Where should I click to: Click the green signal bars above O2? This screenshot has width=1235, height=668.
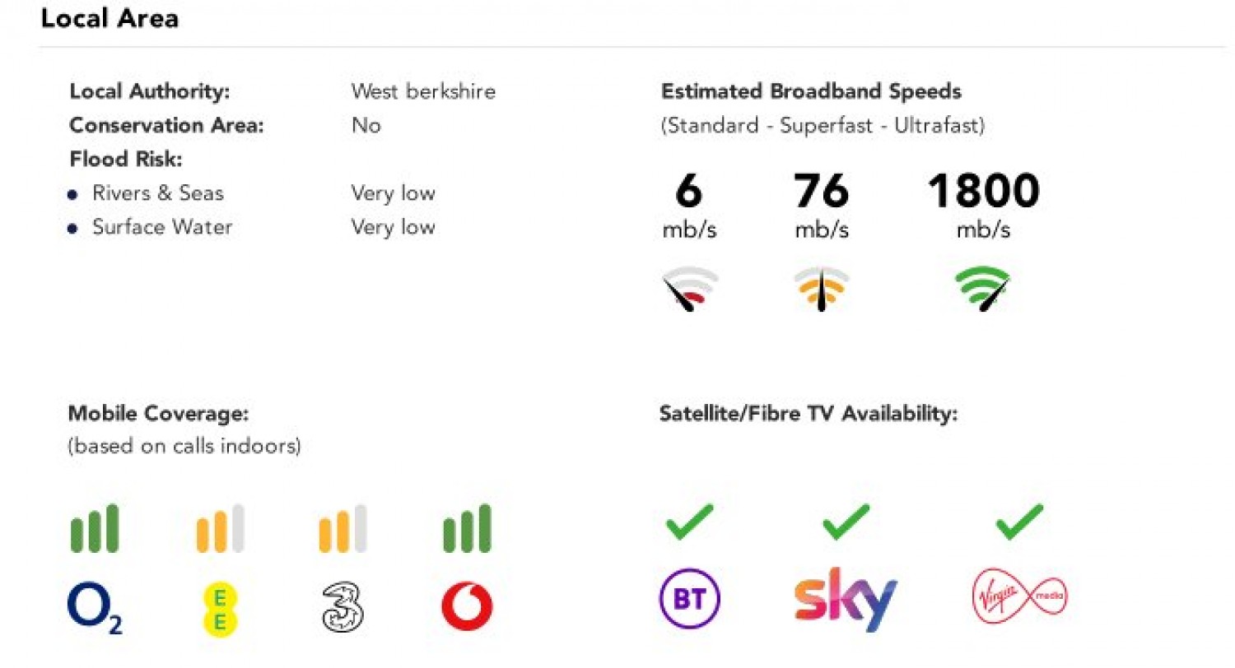95,528
